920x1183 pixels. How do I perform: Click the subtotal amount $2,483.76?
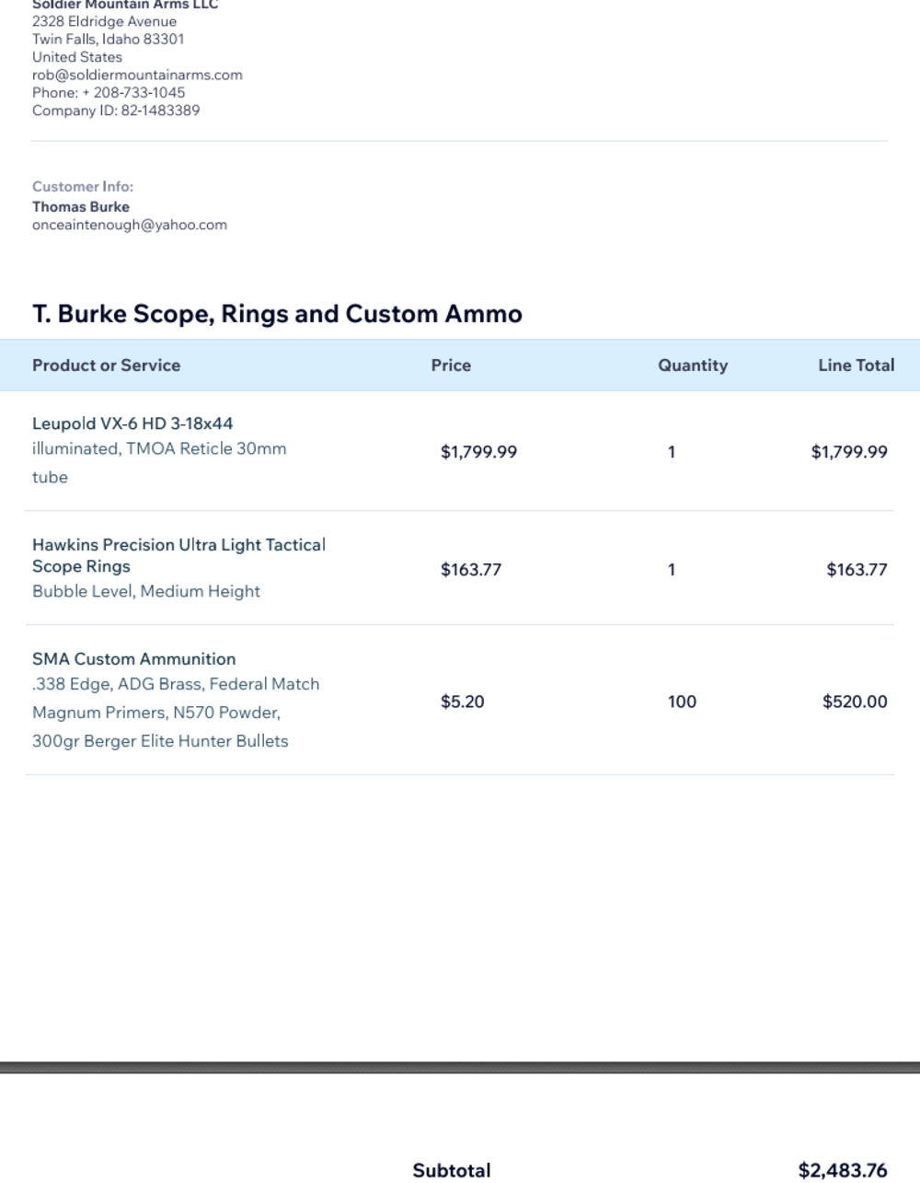pos(843,1170)
